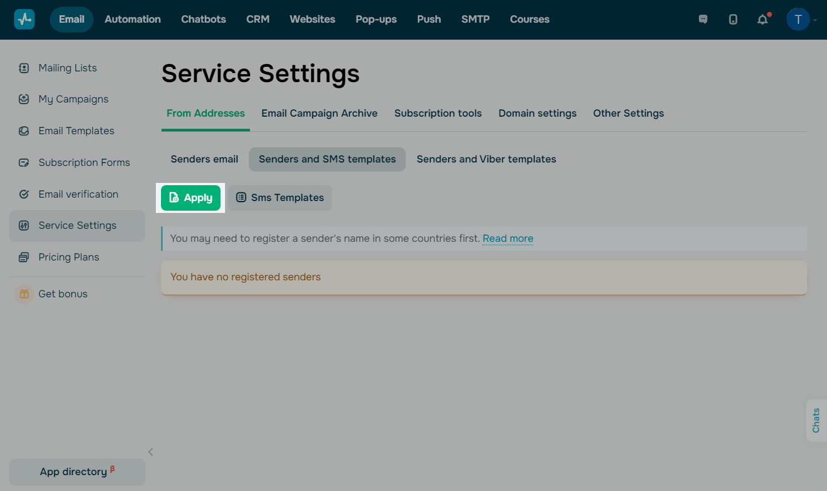Switch to Domain settings tab
The height and width of the screenshot is (491, 827).
click(x=537, y=113)
